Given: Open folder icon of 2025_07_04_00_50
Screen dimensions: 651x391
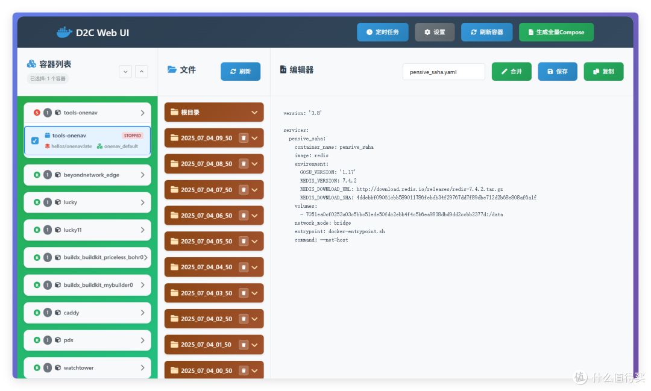Looking at the screenshot, I should pyautogui.click(x=174, y=371).
